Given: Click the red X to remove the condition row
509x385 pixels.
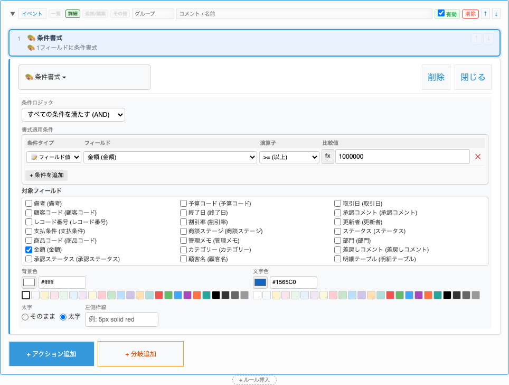Looking at the screenshot, I should point(478,157).
